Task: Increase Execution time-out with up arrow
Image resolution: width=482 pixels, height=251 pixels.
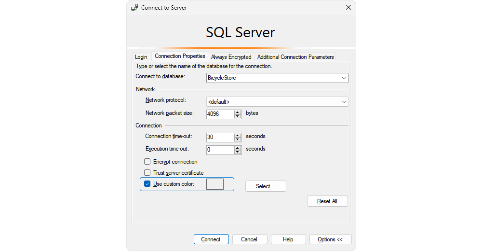Action: [x=237, y=148]
